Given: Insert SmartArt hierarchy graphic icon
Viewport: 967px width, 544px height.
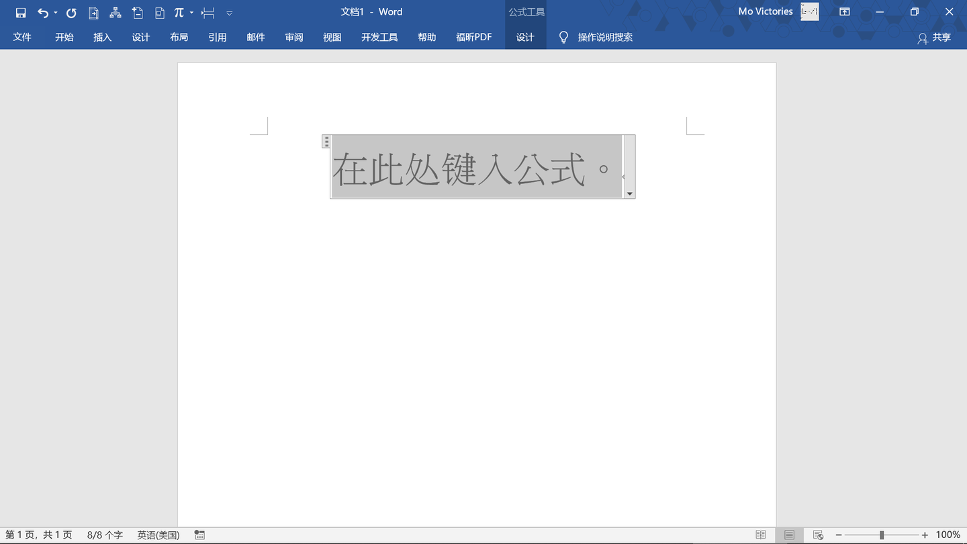Looking at the screenshot, I should click(116, 13).
